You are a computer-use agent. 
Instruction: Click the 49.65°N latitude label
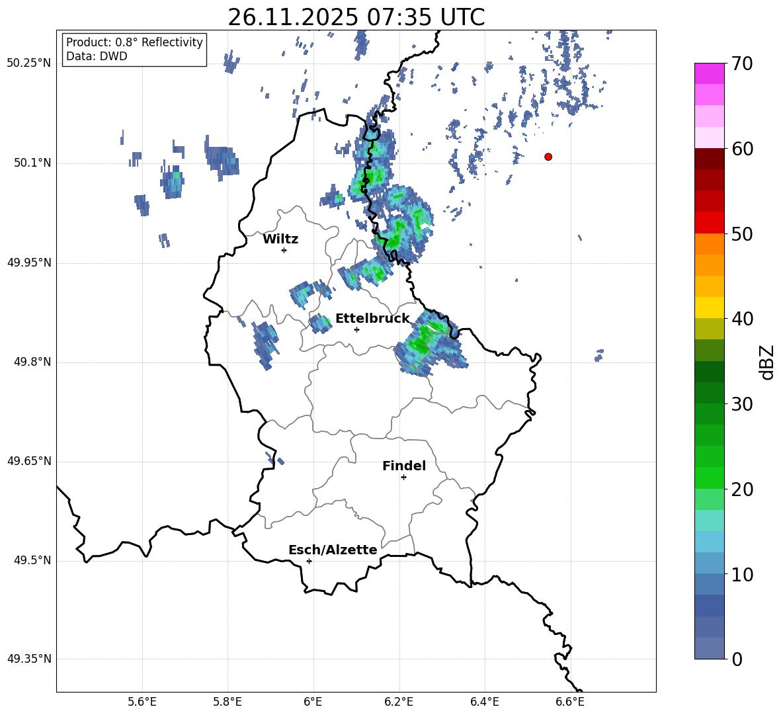click(x=29, y=461)
